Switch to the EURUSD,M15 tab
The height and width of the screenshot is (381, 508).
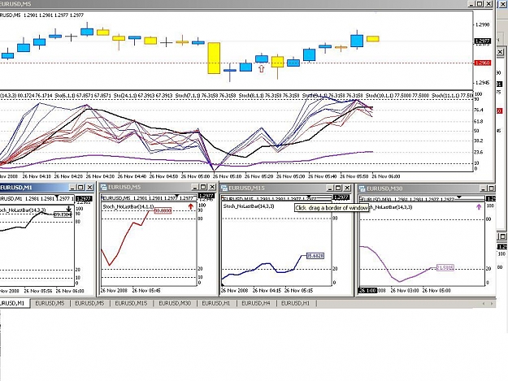[x=131, y=303]
